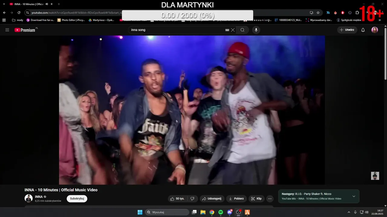
Task: Open YouTube notifications bell
Action: 363,30
